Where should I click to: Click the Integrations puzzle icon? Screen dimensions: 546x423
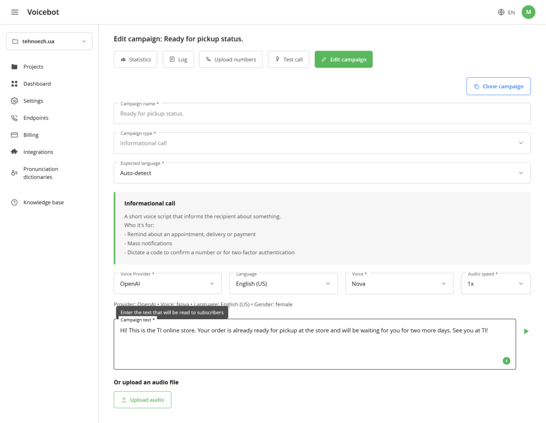(x=14, y=152)
